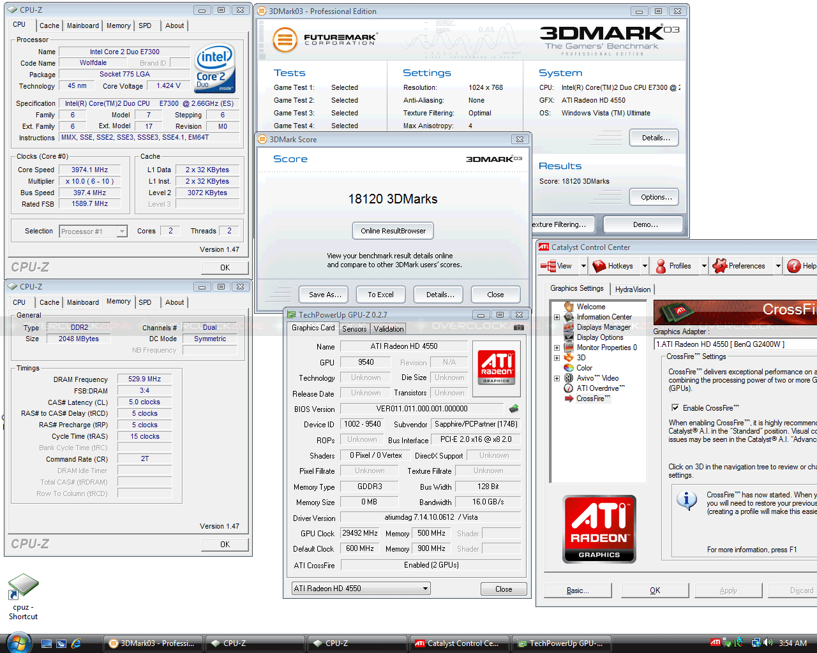The height and width of the screenshot is (653, 817).
Task: Click the Online ResultBrowser button
Action: point(393,231)
